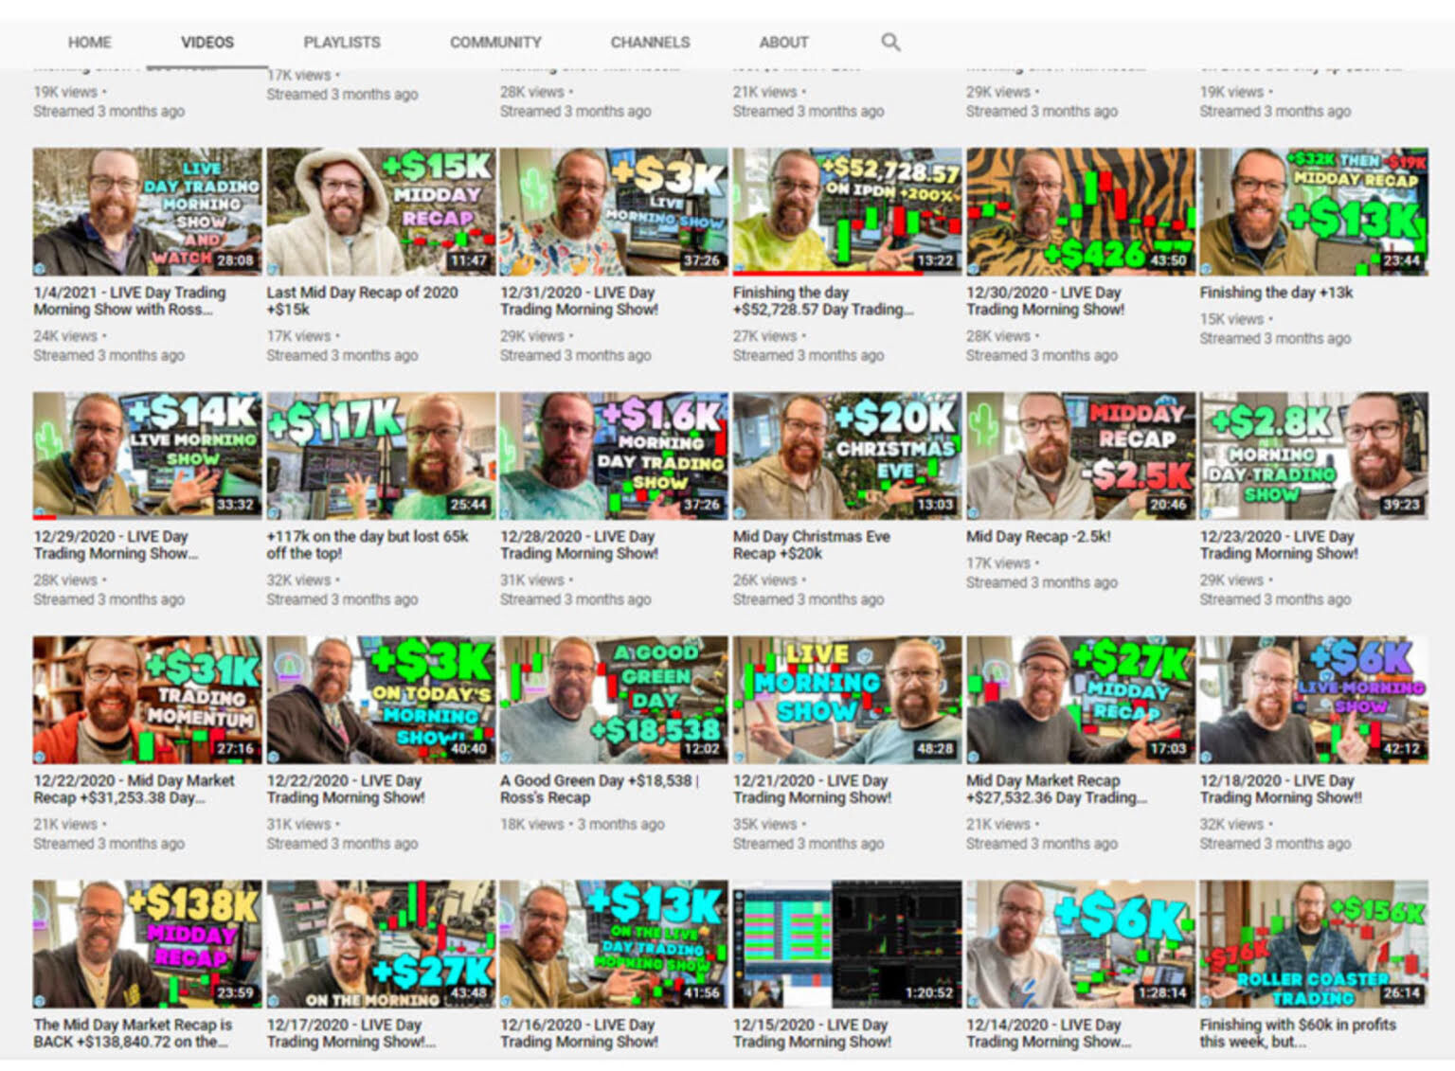Open the CHANNELS tab
Image resolution: width=1455 pixels, height=1071 pixels.
point(650,43)
